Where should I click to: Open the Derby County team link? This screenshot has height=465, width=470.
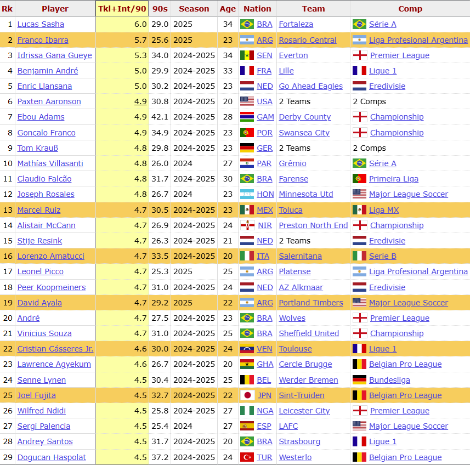[305, 117]
